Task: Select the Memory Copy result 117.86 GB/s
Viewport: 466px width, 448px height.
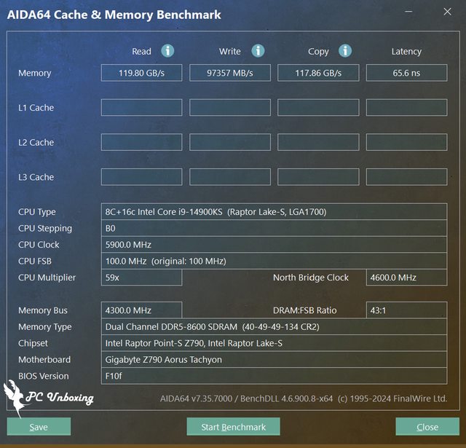Action: click(x=317, y=73)
